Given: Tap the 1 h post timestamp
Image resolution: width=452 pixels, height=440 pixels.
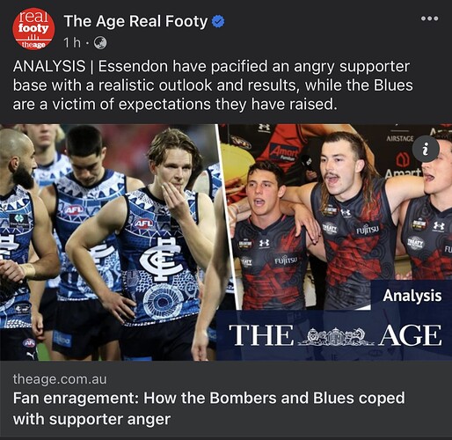Looking at the screenshot, I should pos(72,43).
